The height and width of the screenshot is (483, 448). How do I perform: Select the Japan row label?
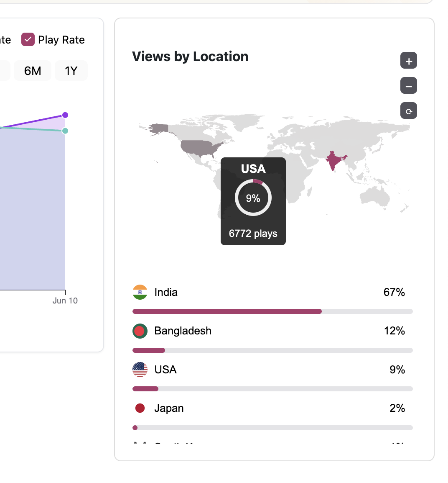pos(169,408)
